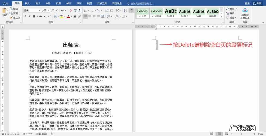This screenshot has height=136, width=266.
Task: Switch to Web Layout view in status bar
Action: click(x=226, y=134)
